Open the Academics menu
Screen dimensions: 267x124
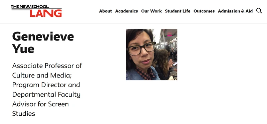click(126, 11)
